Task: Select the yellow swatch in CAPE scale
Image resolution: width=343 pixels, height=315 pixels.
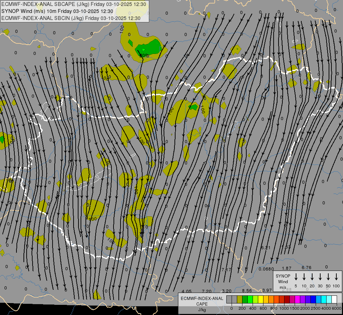Action: pyautogui.click(x=261, y=299)
